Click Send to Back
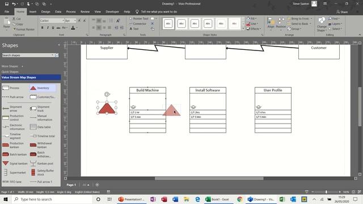The image size is (363, 204). (299, 24)
